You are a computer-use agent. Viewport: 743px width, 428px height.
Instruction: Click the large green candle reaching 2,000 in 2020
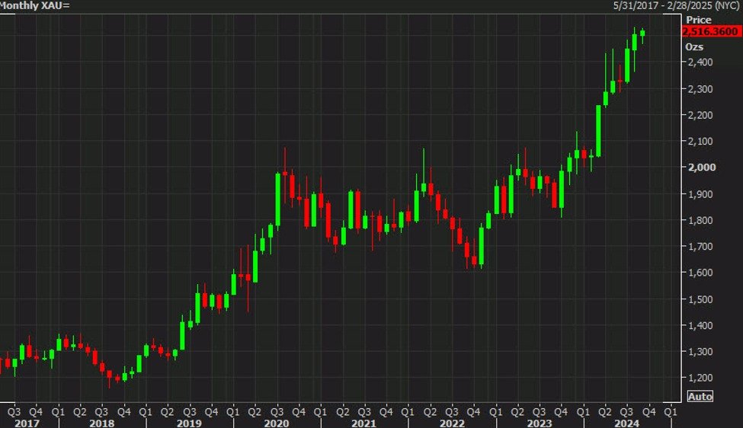click(278, 200)
